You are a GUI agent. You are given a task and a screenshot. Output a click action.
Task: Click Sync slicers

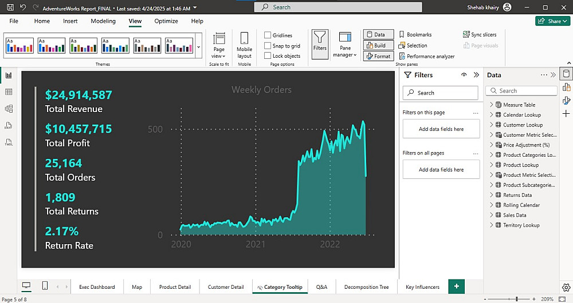point(480,35)
